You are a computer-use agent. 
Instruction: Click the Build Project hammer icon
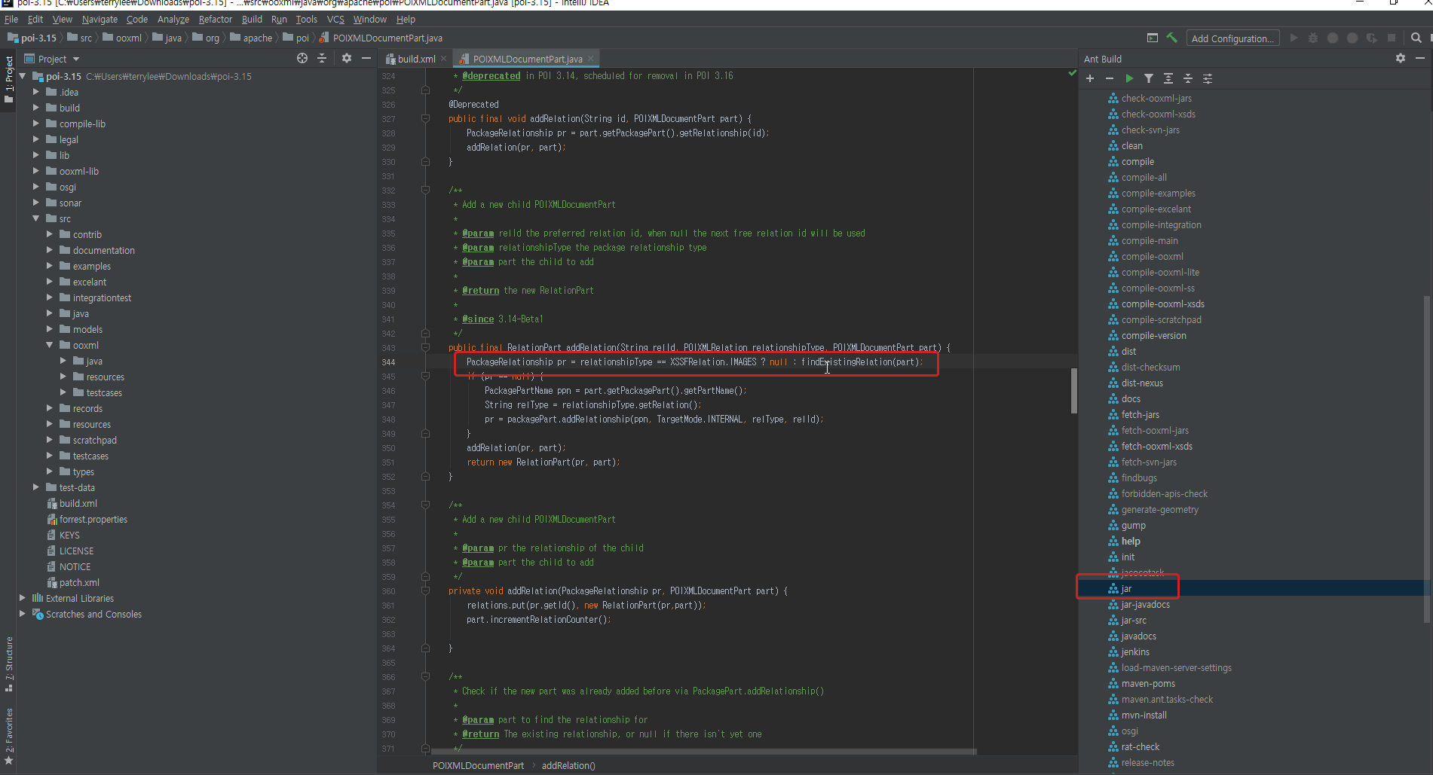(x=1171, y=38)
